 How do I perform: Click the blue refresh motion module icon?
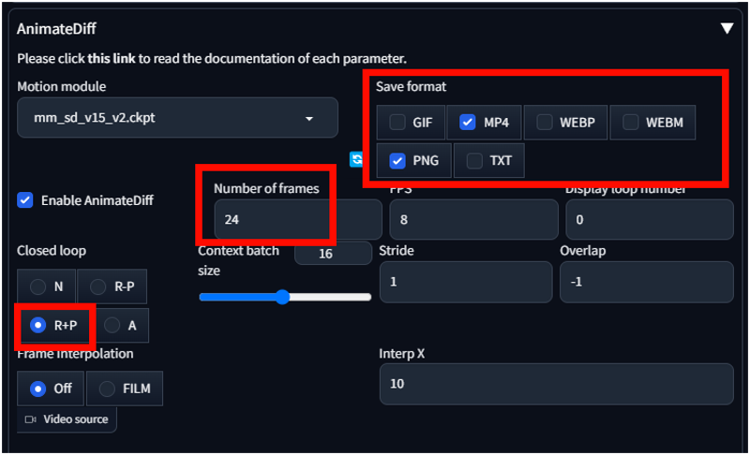[356, 159]
